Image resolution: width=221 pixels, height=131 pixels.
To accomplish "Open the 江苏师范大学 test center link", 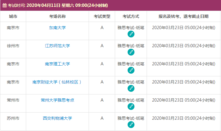I will (57, 46).
